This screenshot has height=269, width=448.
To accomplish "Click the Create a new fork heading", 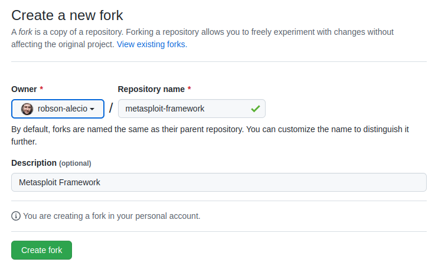I will point(67,15).
